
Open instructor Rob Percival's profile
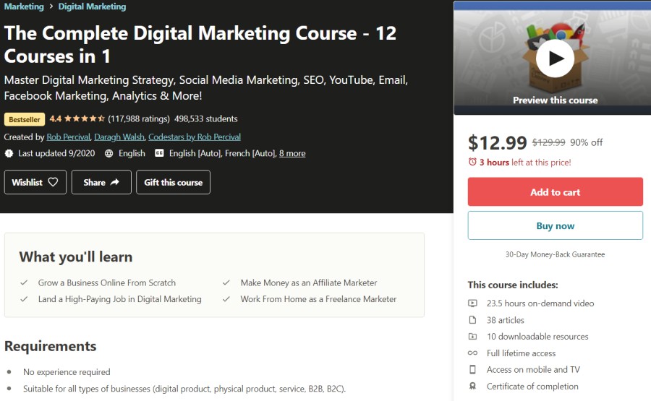click(x=68, y=137)
